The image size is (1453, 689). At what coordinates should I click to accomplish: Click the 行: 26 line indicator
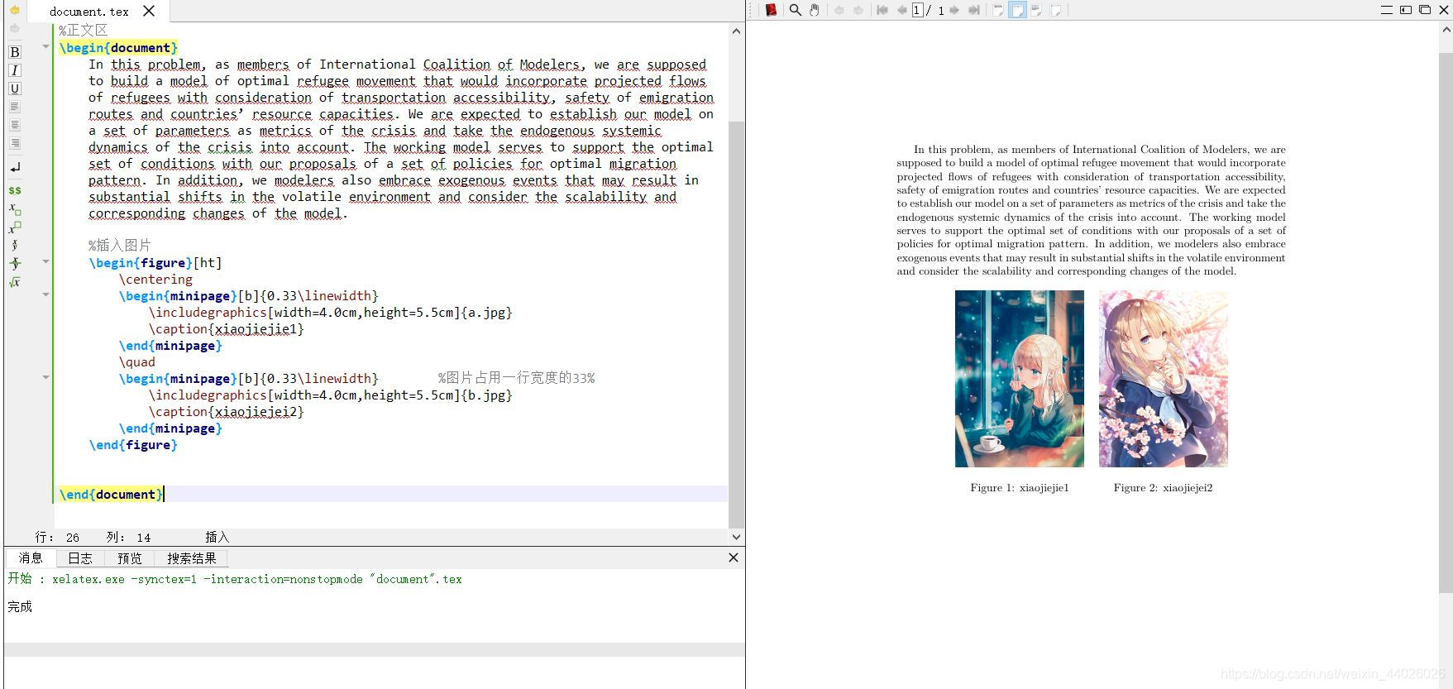[x=57, y=537]
